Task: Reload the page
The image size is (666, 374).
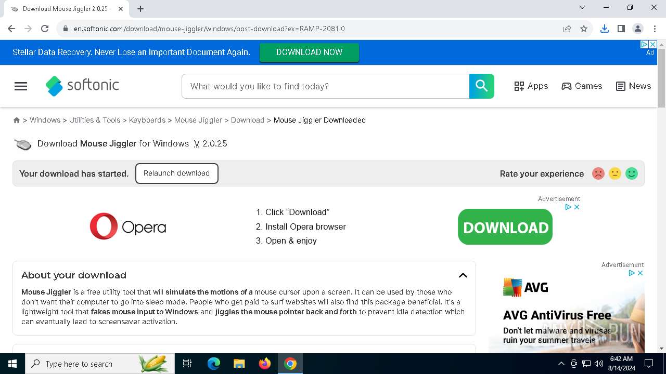Action: click(x=45, y=29)
